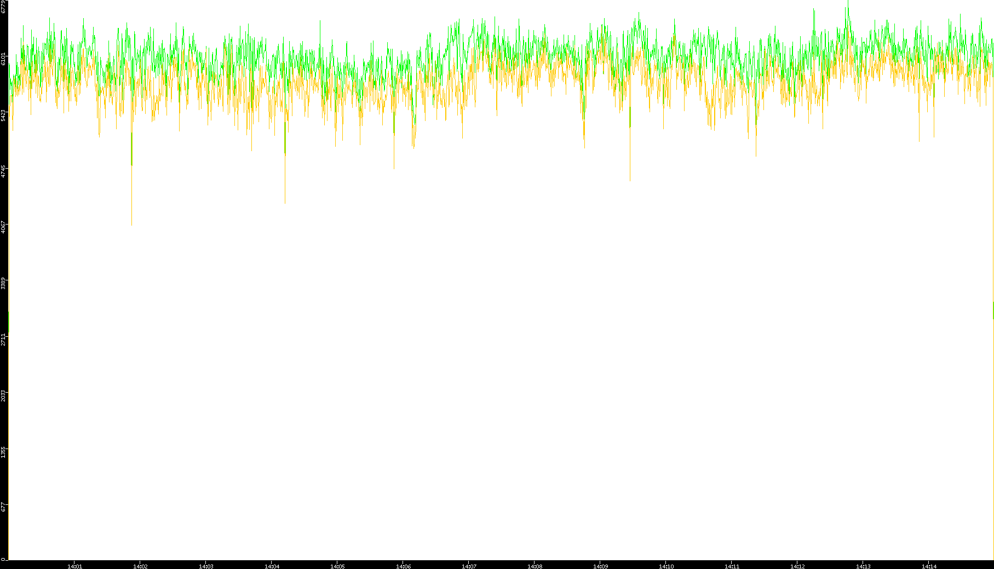This screenshot has width=994, height=569.
Task: Click the 0 value axis label
Action: tap(3, 559)
